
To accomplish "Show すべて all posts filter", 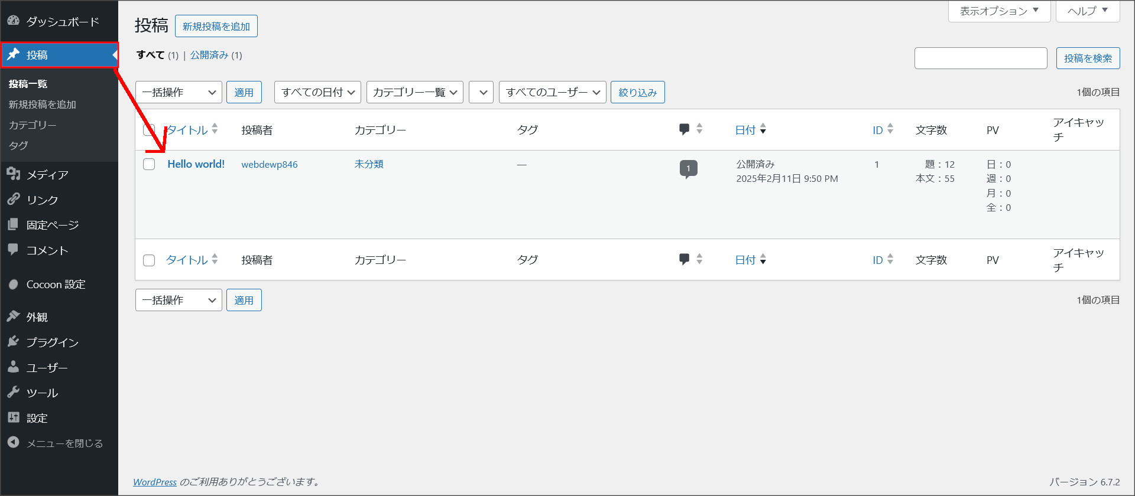I will point(150,55).
